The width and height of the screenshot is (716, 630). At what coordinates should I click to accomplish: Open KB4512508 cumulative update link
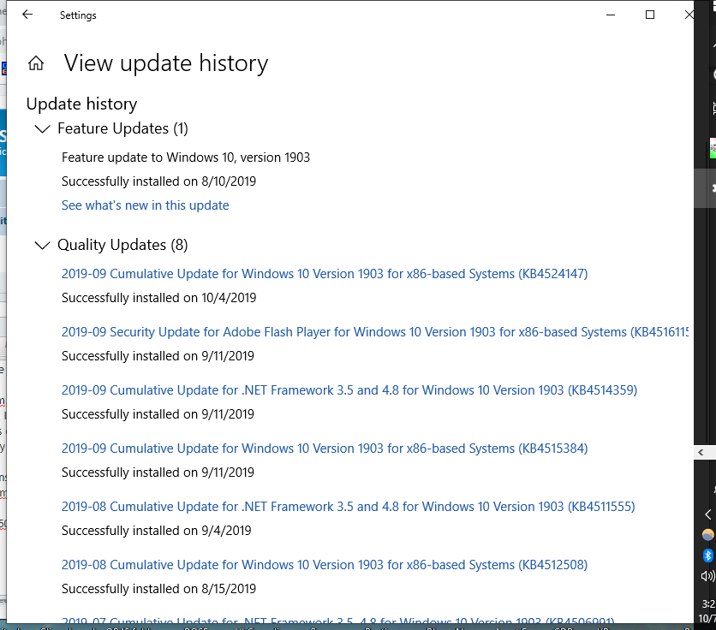(325, 565)
